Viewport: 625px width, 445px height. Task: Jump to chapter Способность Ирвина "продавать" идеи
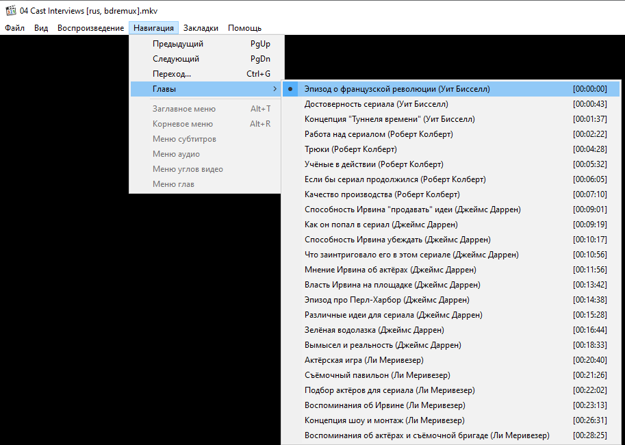(x=451, y=209)
